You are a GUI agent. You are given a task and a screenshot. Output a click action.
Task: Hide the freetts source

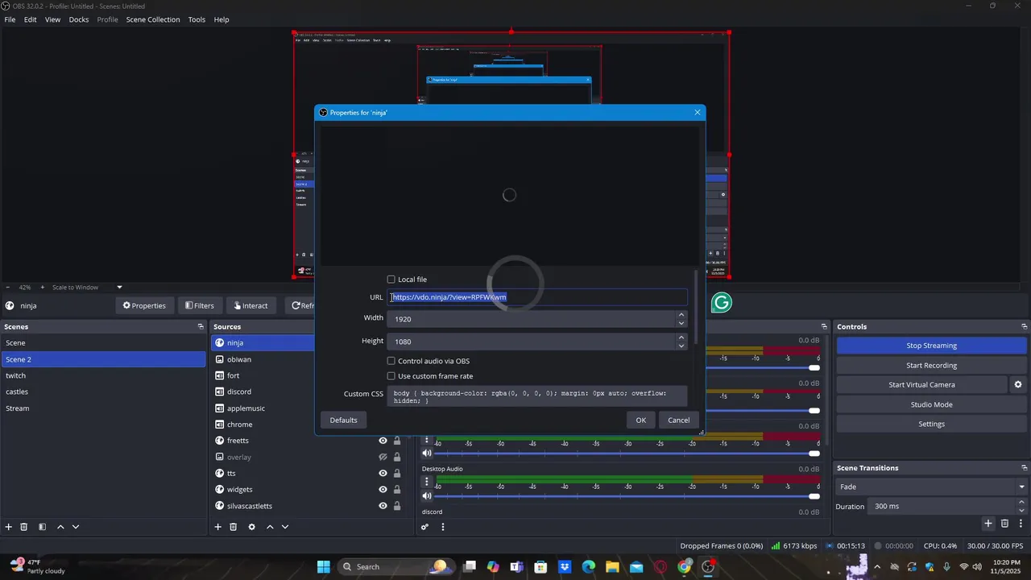point(383,441)
